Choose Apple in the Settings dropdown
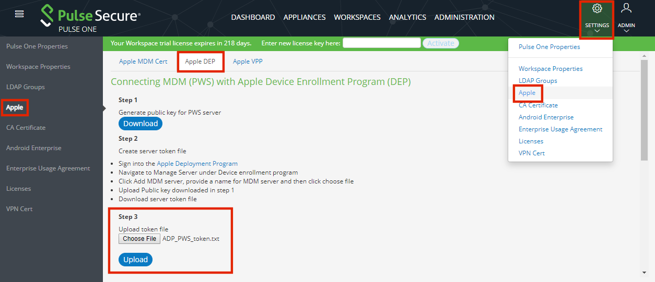This screenshot has width=655, height=282. (x=527, y=93)
